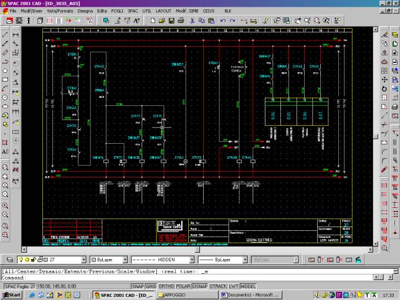Click the Paste clipboard icon
Viewport: 400px width, 300px height.
click(211, 21)
